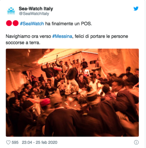Follow the #SeaWatch hashtag
Image resolution: width=146 pixels, height=148 pixels.
coord(32,24)
